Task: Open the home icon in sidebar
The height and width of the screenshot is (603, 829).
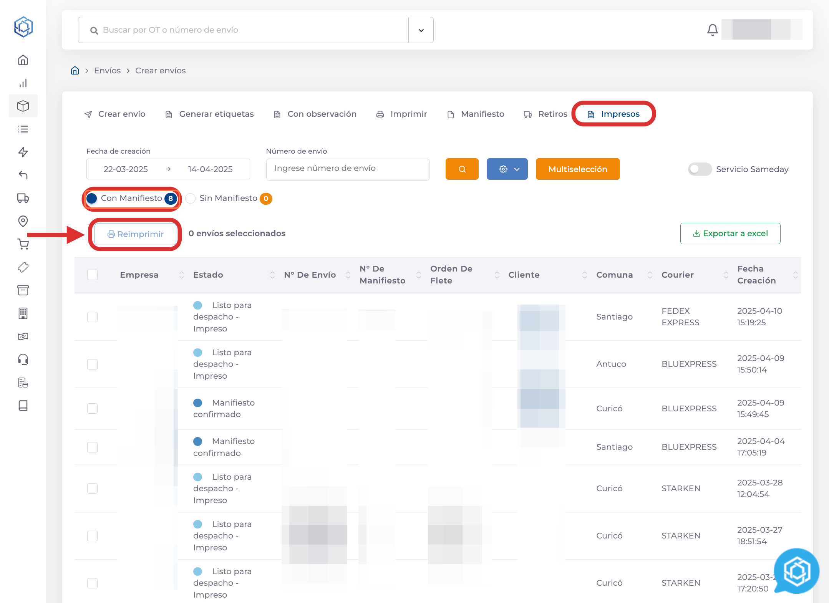Action: (x=23, y=60)
